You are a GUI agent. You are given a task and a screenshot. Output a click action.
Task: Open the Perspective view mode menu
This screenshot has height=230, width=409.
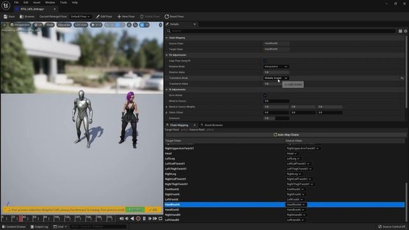(x=20, y=25)
